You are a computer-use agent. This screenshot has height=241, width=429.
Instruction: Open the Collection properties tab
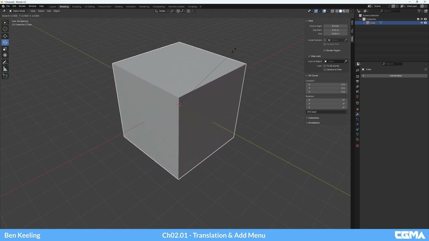click(x=357, y=103)
